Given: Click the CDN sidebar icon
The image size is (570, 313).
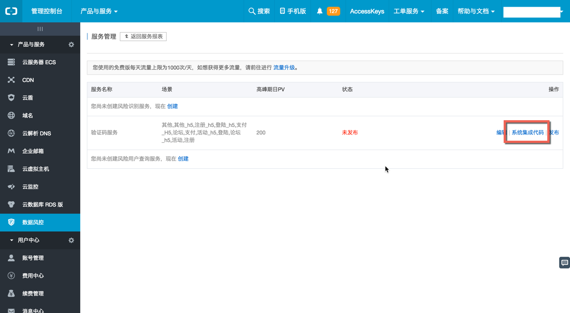Looking at the screenshot, I should pyautogui.click(x=11, y=80).
